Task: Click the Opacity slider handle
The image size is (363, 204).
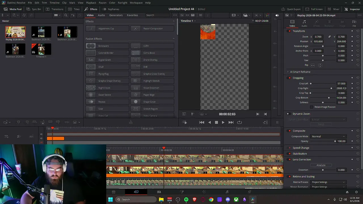Action: [335, 141]
